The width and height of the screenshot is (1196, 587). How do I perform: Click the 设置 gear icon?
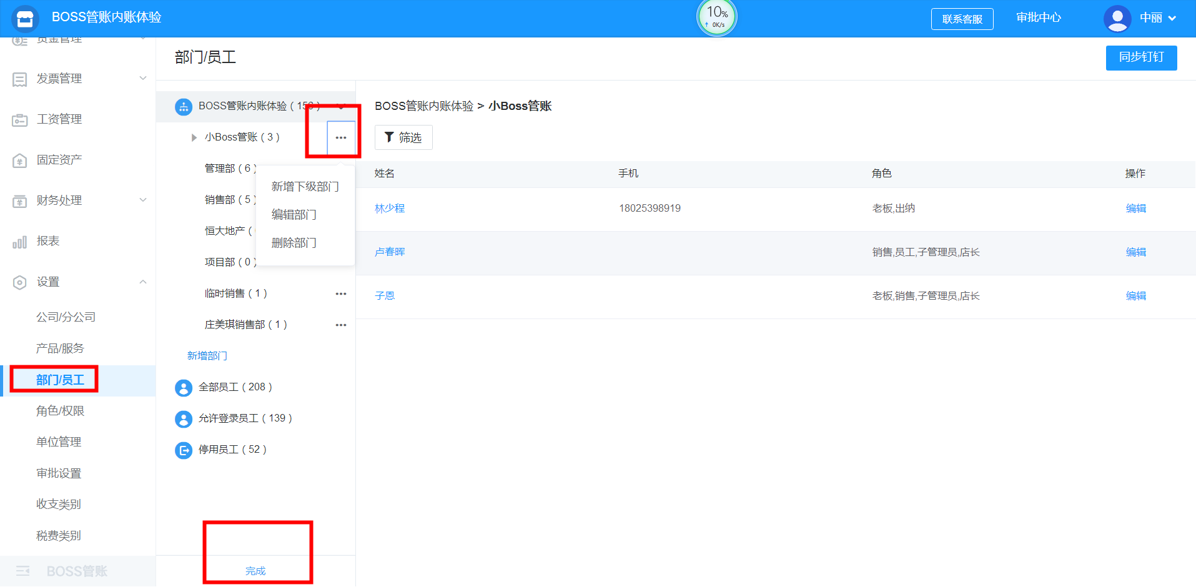(20, 282)
